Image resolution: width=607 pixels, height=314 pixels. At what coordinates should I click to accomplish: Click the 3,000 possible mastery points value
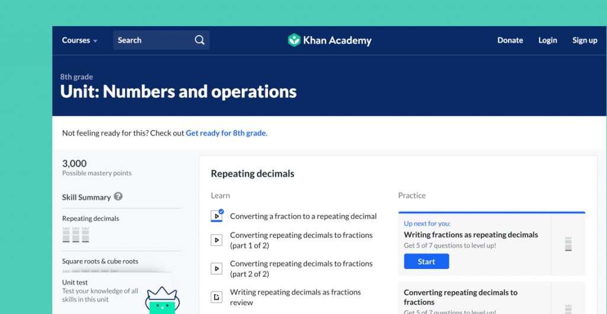[x=74, y=164]
